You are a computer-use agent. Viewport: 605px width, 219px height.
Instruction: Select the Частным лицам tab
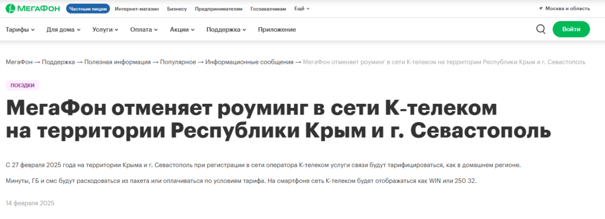88,8
